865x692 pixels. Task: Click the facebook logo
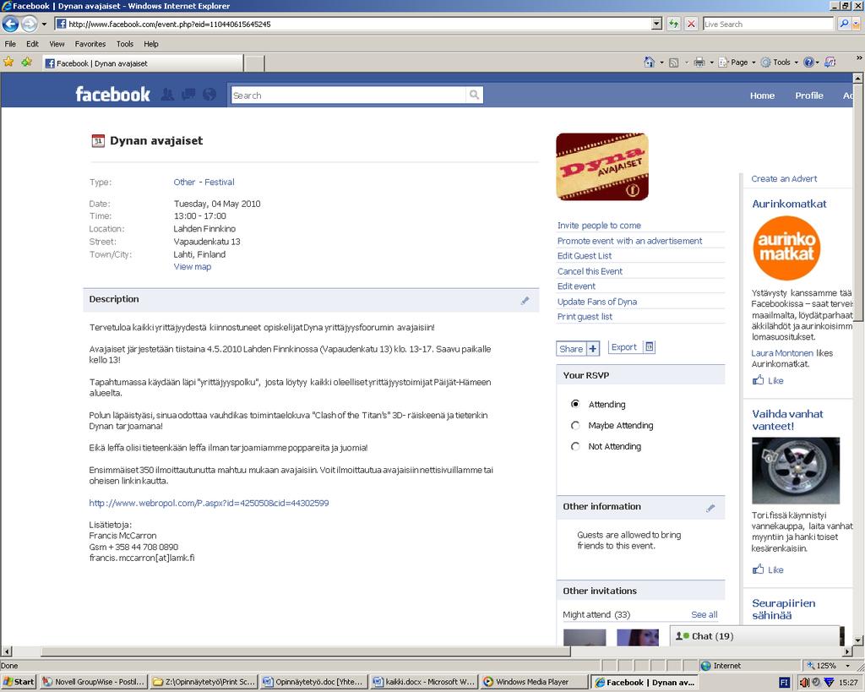click(x=112, y=95)
